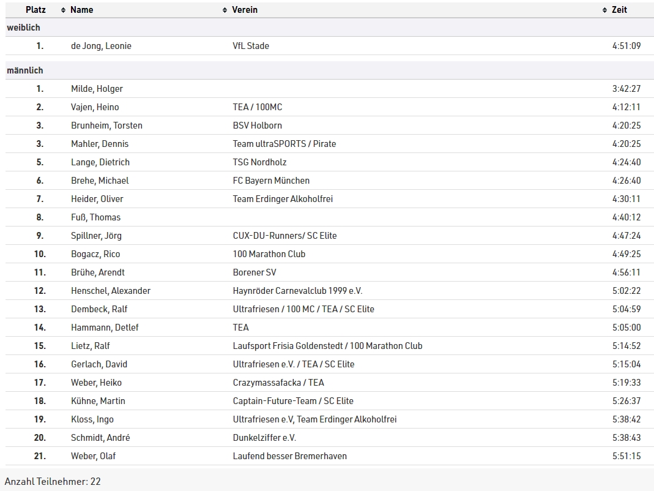Click the club Haynröder Carnevalclub 1999 e.V.
The width and height of the screenshot is (654, 491).
[297, 291]
